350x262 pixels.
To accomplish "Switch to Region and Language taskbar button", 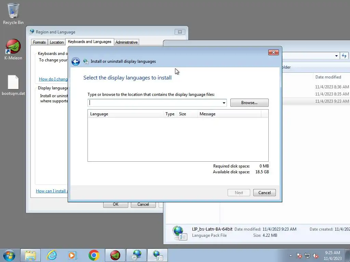I will (x=136, y=255).
